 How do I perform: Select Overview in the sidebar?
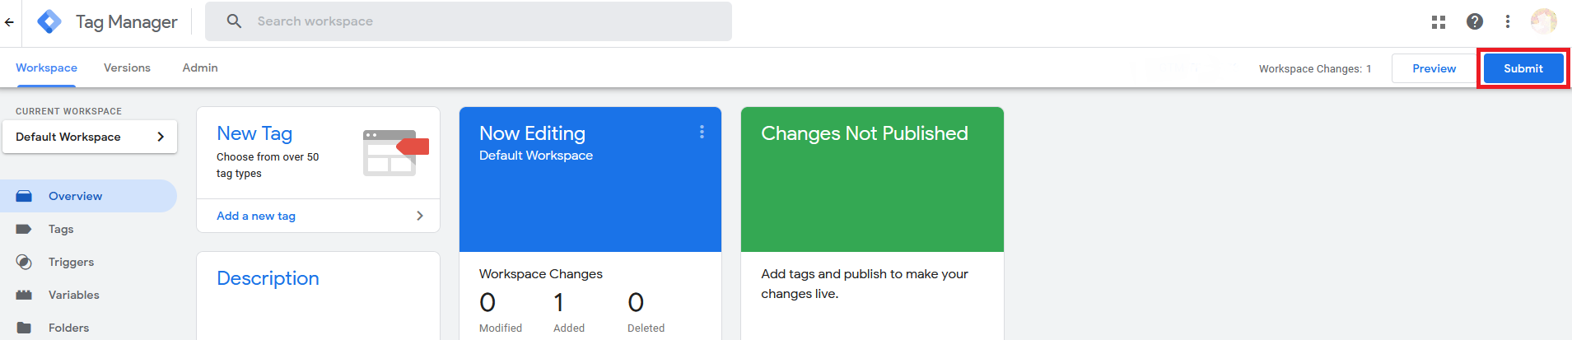[x=88, y=196]
